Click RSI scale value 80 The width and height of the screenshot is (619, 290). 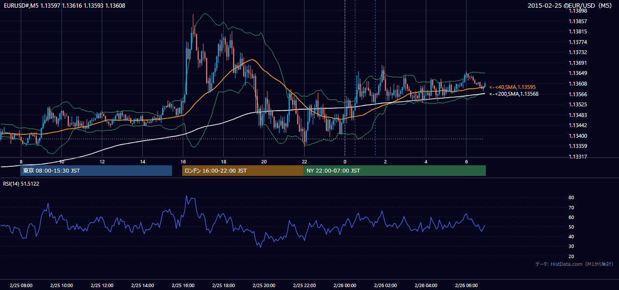tap(572, 198)
